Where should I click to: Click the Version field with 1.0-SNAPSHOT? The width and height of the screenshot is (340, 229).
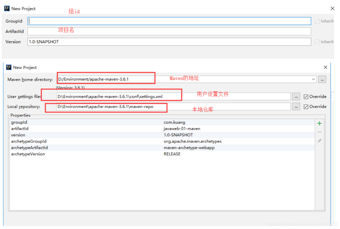[169, 42]
